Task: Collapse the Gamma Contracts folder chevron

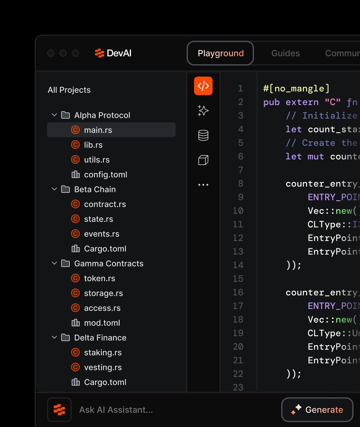Action: click(x=54, y=263)
